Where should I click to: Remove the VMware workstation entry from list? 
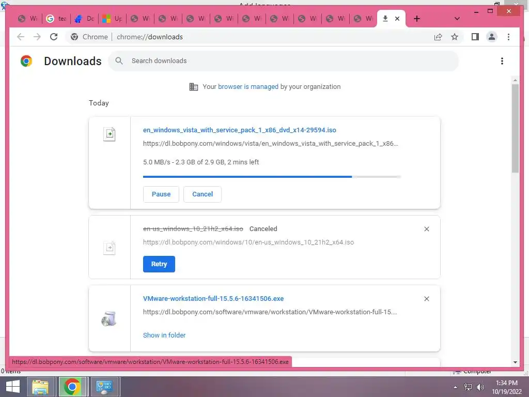(x=426, y=299)
